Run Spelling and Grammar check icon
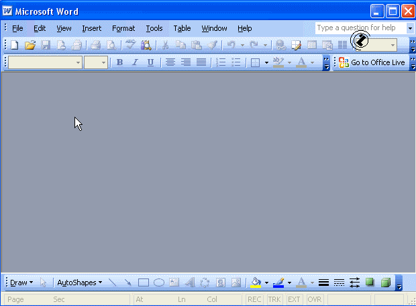Viewport: 416px width, 306px height. point(130,44)
